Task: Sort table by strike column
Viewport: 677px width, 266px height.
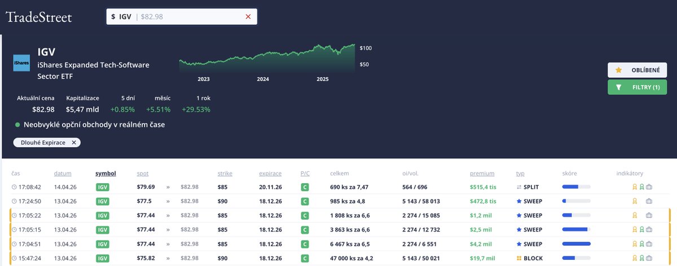Action: click(x=225, y=174)
